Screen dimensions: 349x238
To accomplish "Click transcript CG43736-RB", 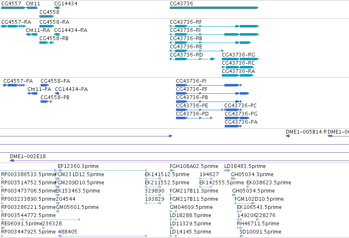I will pyautogui.click(x=210, y=43).
